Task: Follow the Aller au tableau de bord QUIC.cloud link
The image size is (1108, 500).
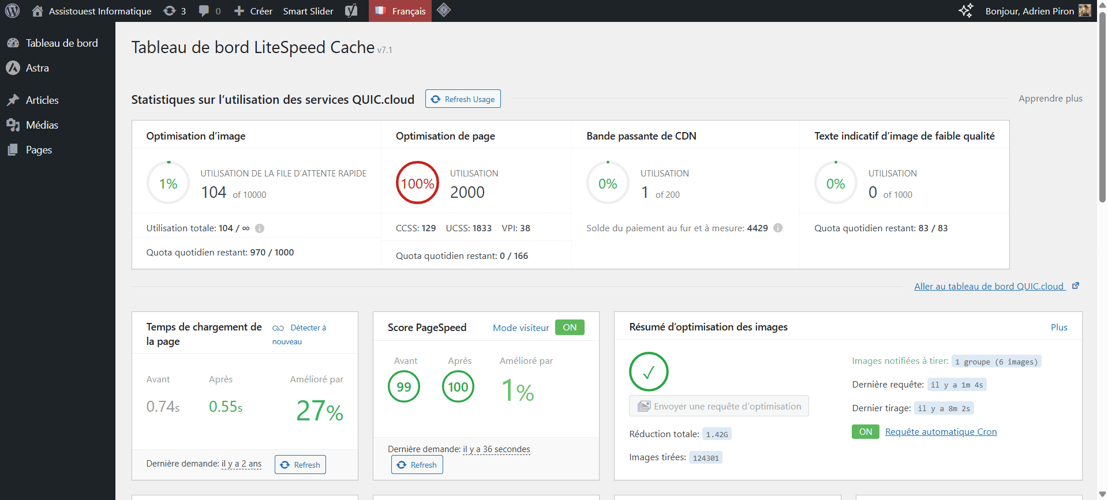Action: pos(989,287)
